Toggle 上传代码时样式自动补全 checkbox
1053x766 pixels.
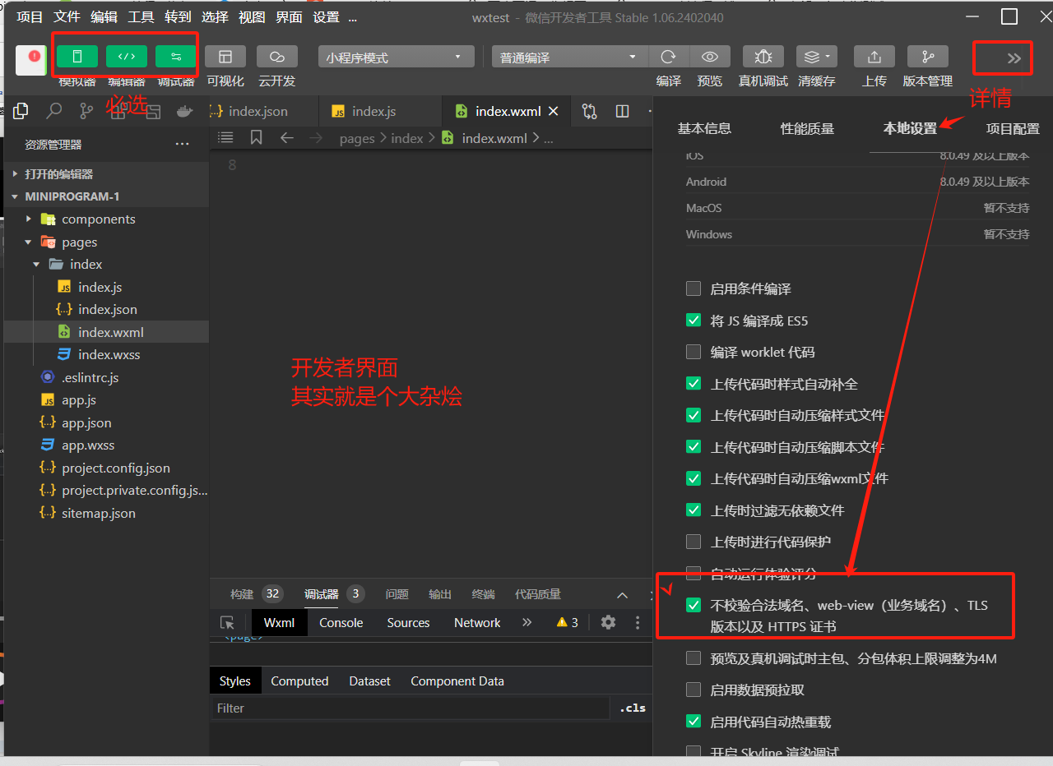tap(693, 383)
